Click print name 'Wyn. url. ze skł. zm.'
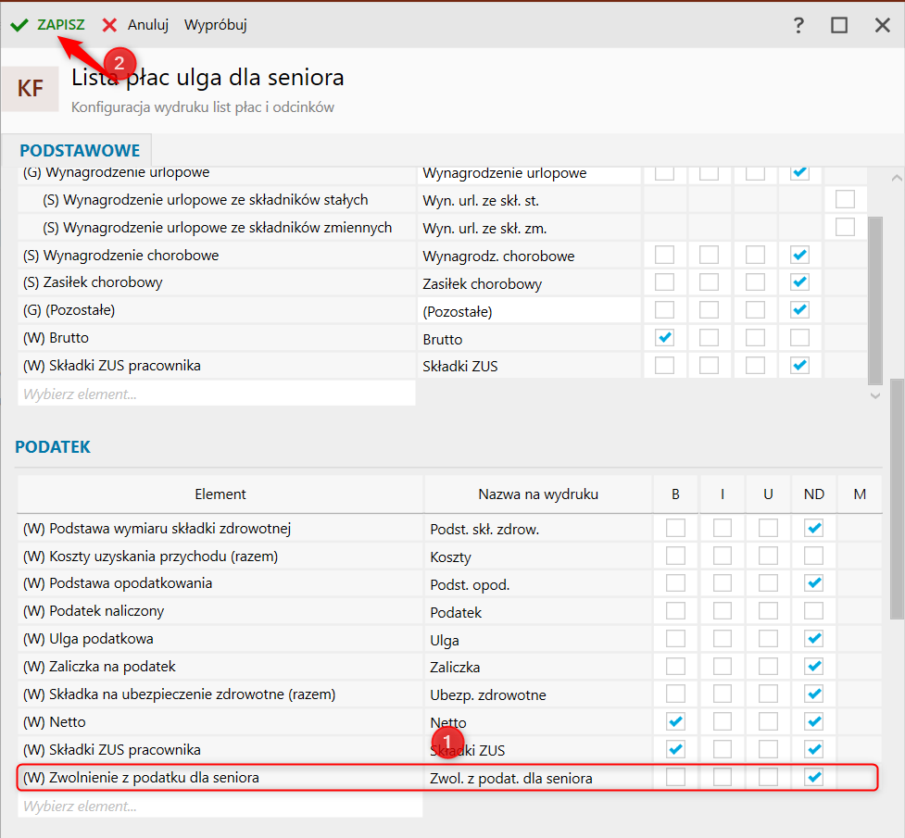905x838 pixels. pos(484,229)
